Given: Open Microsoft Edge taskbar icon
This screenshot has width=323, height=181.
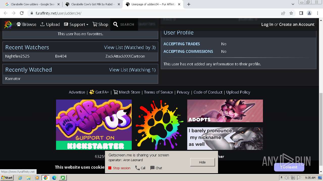Looking at the screenshot, I should 54,178.
